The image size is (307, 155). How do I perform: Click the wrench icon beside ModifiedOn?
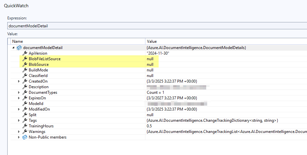[x=25, y=109]
